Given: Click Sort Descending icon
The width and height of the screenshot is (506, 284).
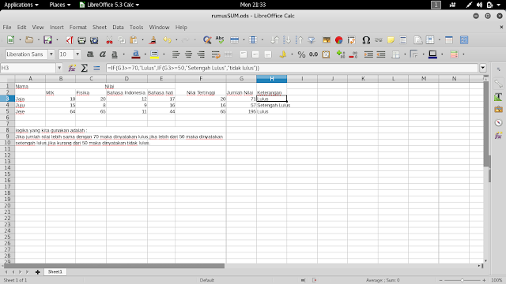Looking at the screenshot, I should tap(299, 40).
